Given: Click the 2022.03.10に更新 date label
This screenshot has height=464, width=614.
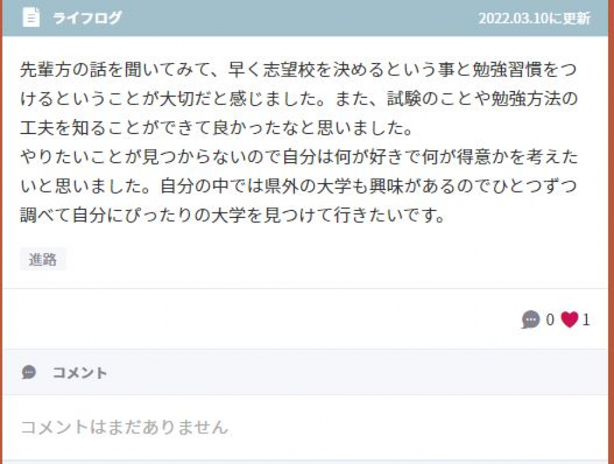Looking at the screenshot, I should pos(534,18).
